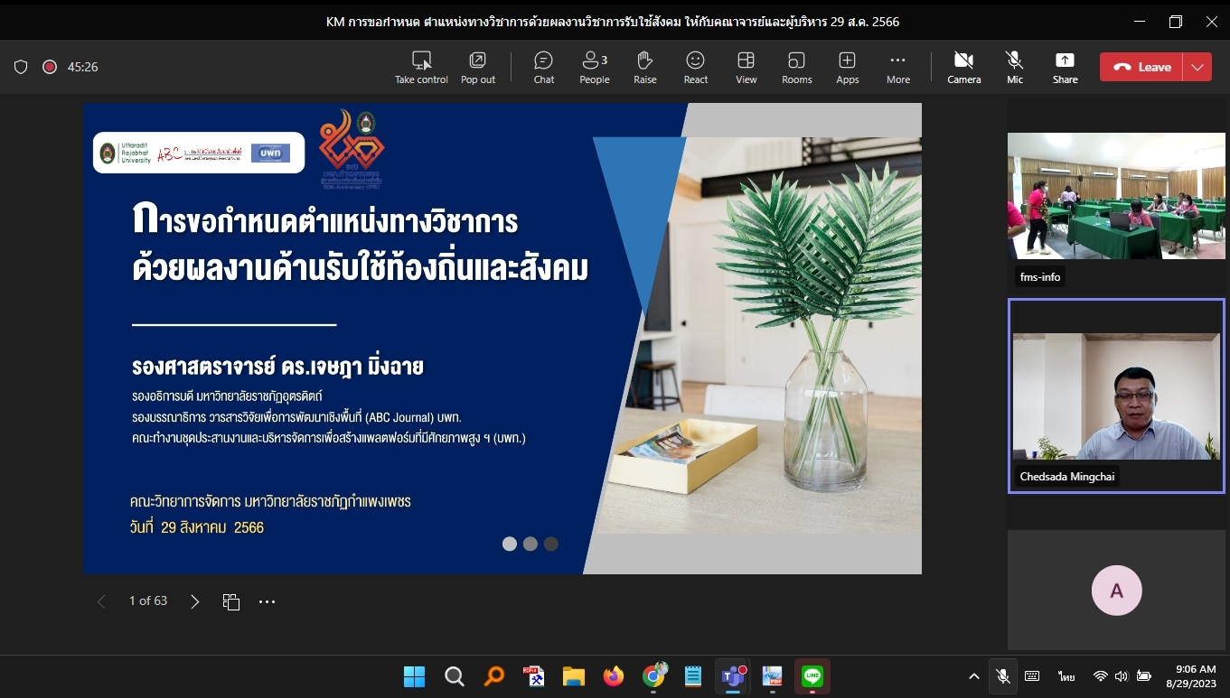Pop out the shared content
Viewport: 1230px width, 698px height.
(x=477, y=67)
